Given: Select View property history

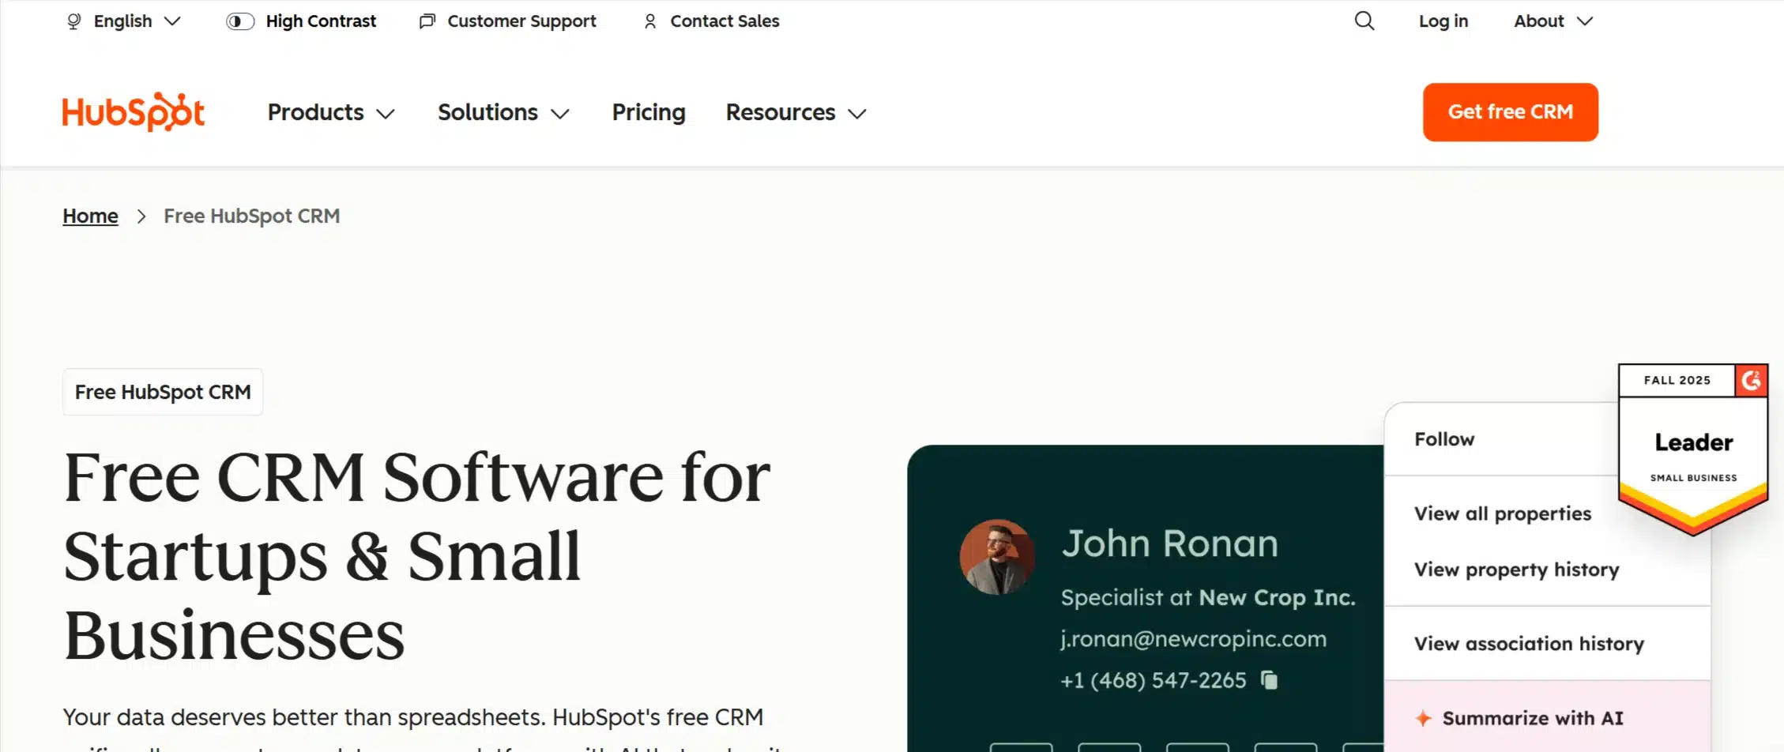Looking at the screenshot, I should [1516, 570].
